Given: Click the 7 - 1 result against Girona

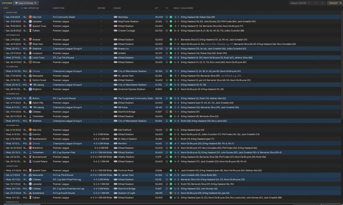Looking at the screenshot, I should point(177,71).
